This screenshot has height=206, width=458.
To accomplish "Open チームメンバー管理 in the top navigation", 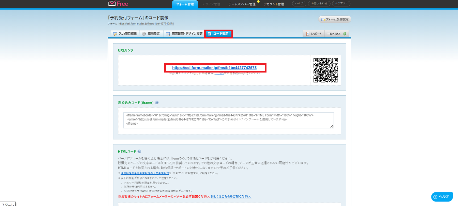I will 242,4.
